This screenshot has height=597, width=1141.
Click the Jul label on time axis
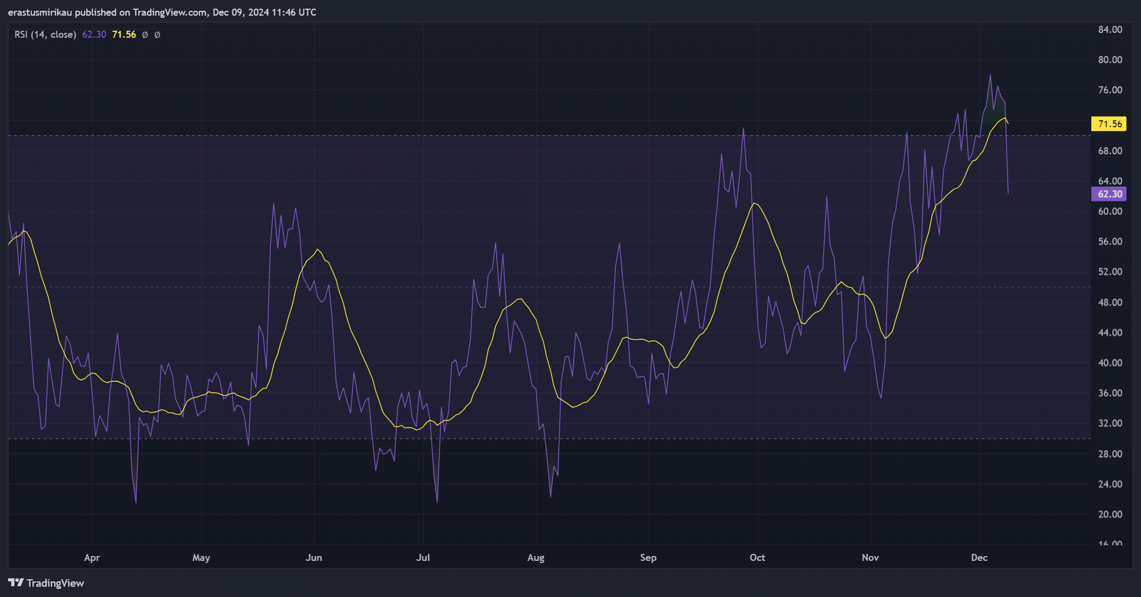pos(423,558)
